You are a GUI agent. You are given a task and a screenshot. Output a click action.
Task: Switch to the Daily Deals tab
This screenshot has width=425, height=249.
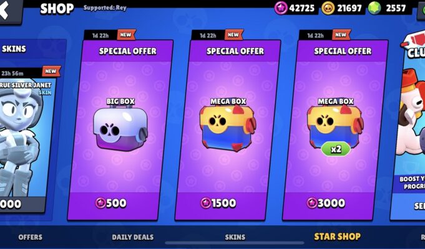[133, 237]
